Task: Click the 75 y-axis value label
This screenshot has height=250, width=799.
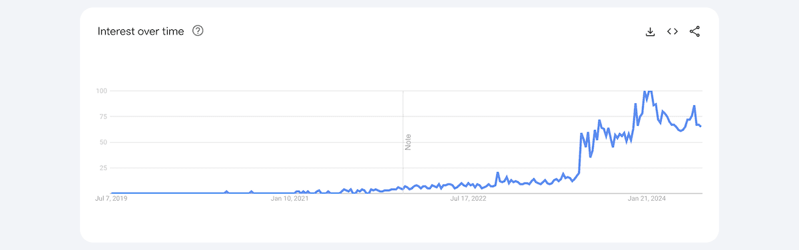Action: [x=105, y=116]
